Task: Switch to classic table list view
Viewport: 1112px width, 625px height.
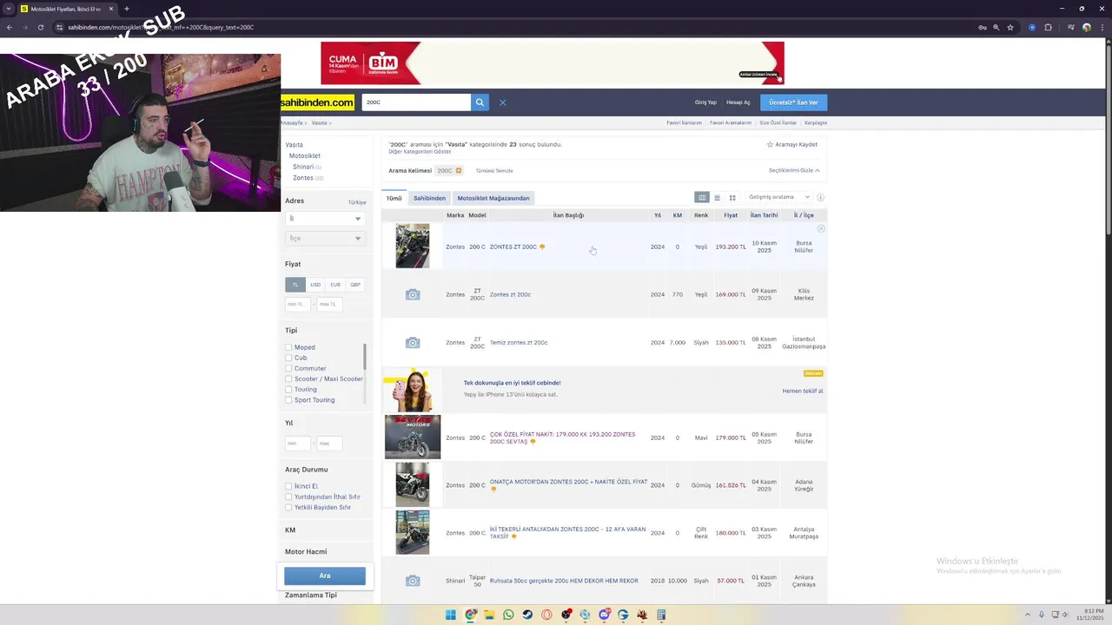Action: pos(702,197)
